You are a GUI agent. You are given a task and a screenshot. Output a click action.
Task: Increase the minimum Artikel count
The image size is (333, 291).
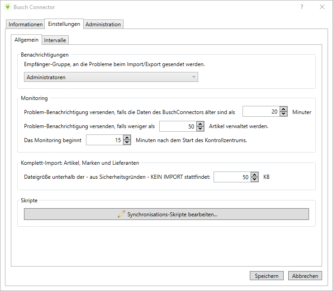click(200, 124)
